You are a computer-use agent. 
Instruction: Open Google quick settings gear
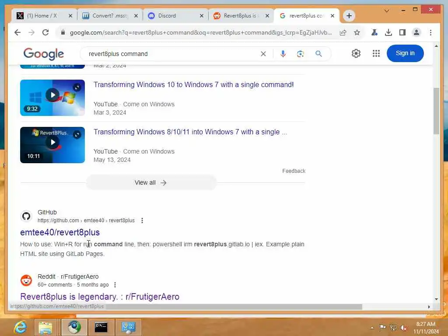356,53
